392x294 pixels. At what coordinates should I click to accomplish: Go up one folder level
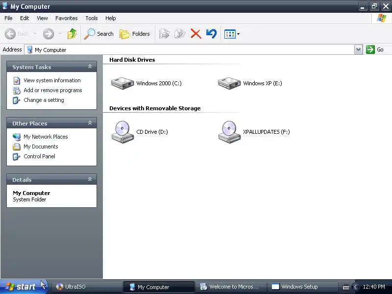(72, 34)
